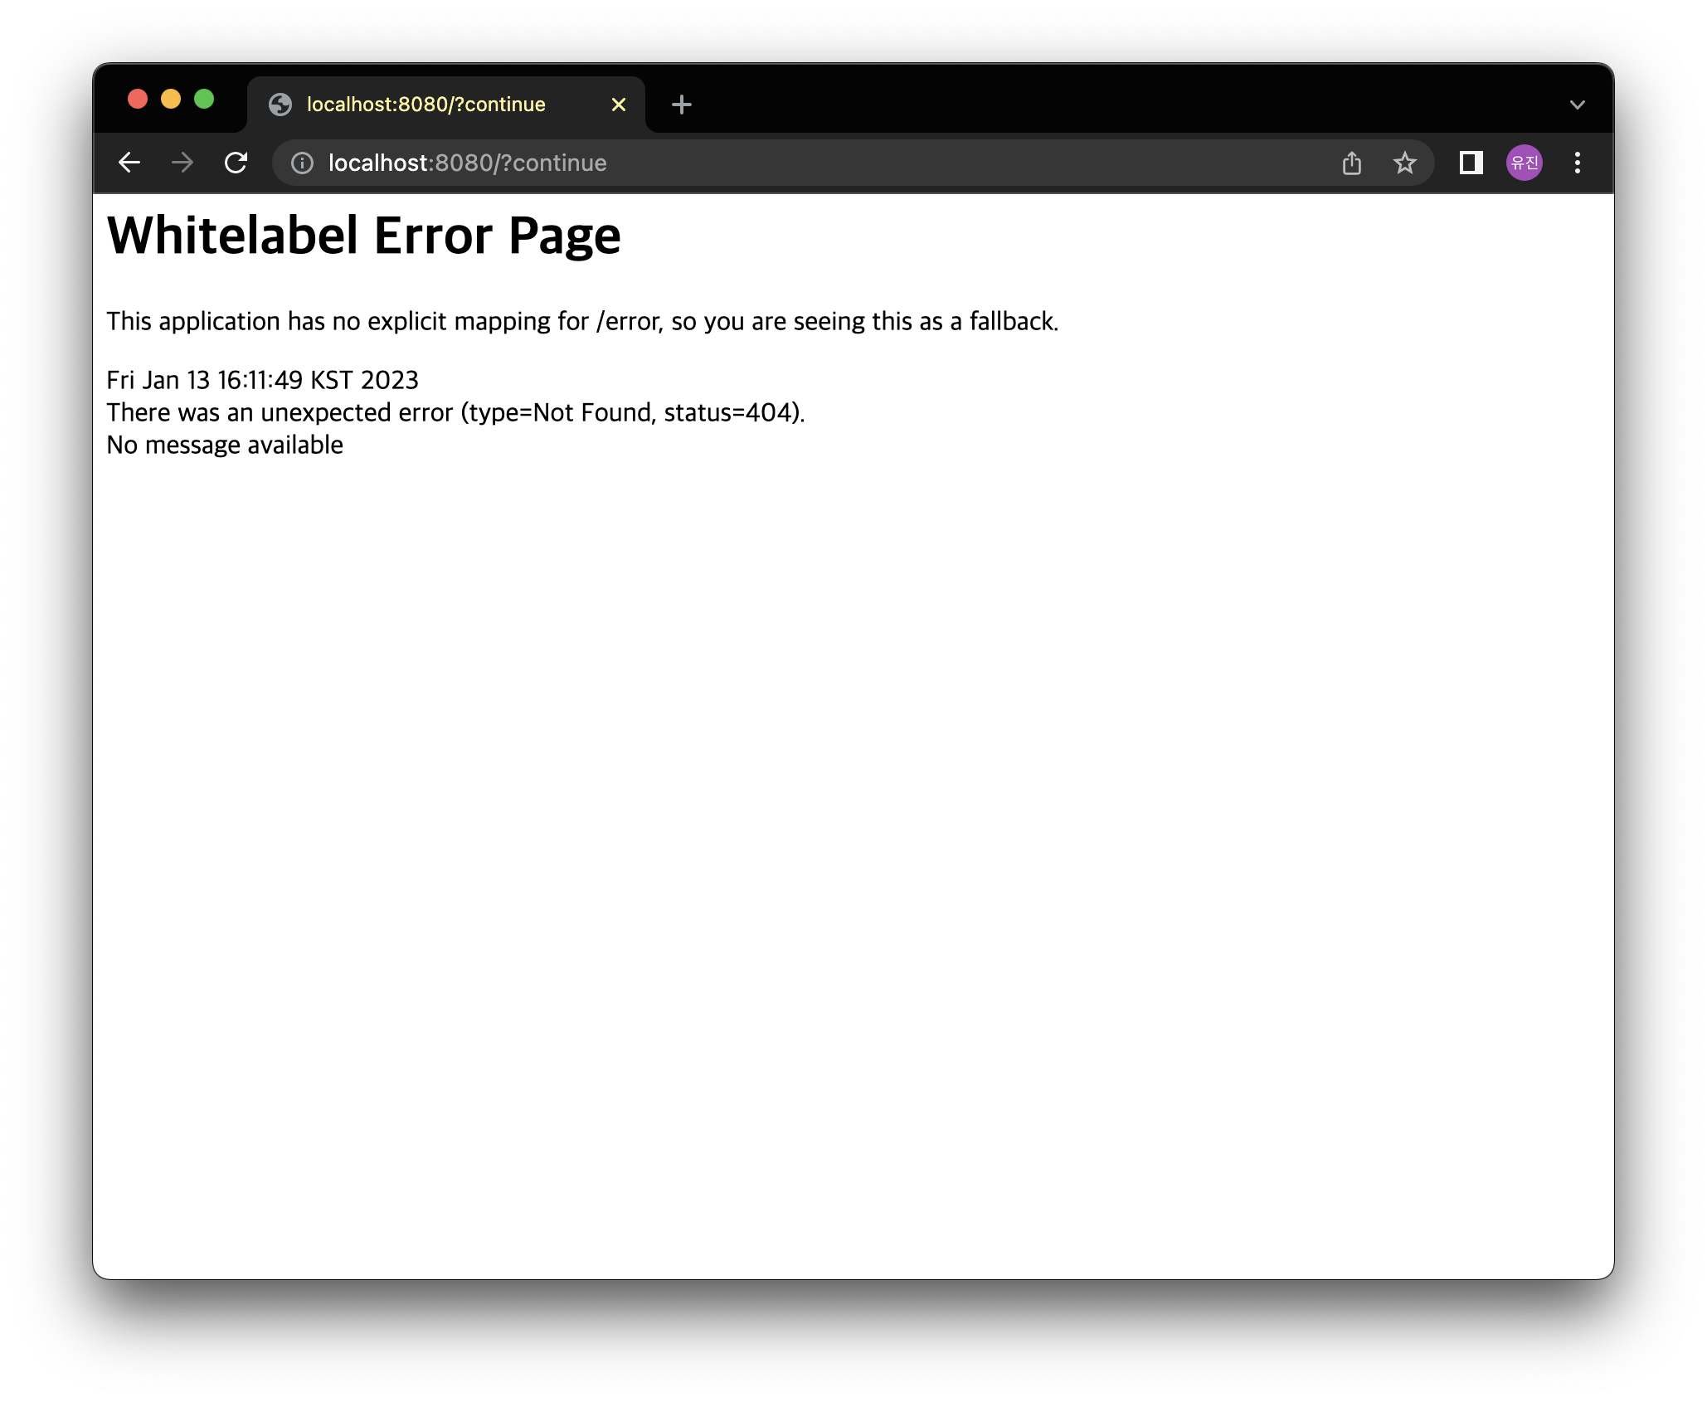Click the browser back arrow

click(129, 163)
